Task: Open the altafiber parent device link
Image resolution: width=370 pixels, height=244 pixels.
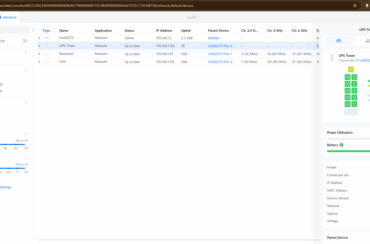Action: (x=214, y=38)
